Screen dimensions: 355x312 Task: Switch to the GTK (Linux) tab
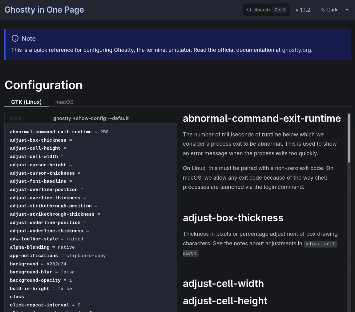(x=26, y=102)
